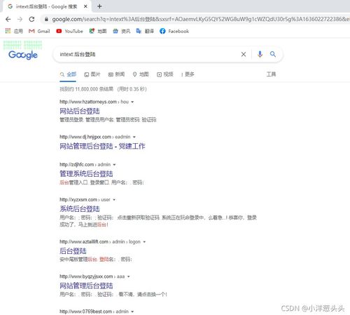Switch to the Maps (地图) search tab

[141, 74]
